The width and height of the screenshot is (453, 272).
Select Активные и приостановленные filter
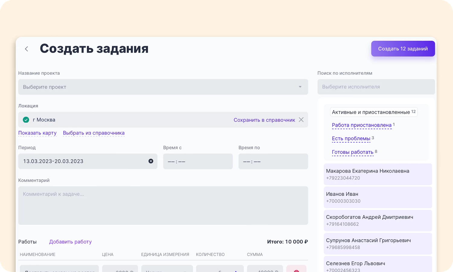click(374, 112)
